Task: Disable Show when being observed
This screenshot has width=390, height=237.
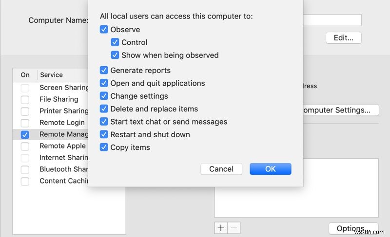Action: [115, 55]
